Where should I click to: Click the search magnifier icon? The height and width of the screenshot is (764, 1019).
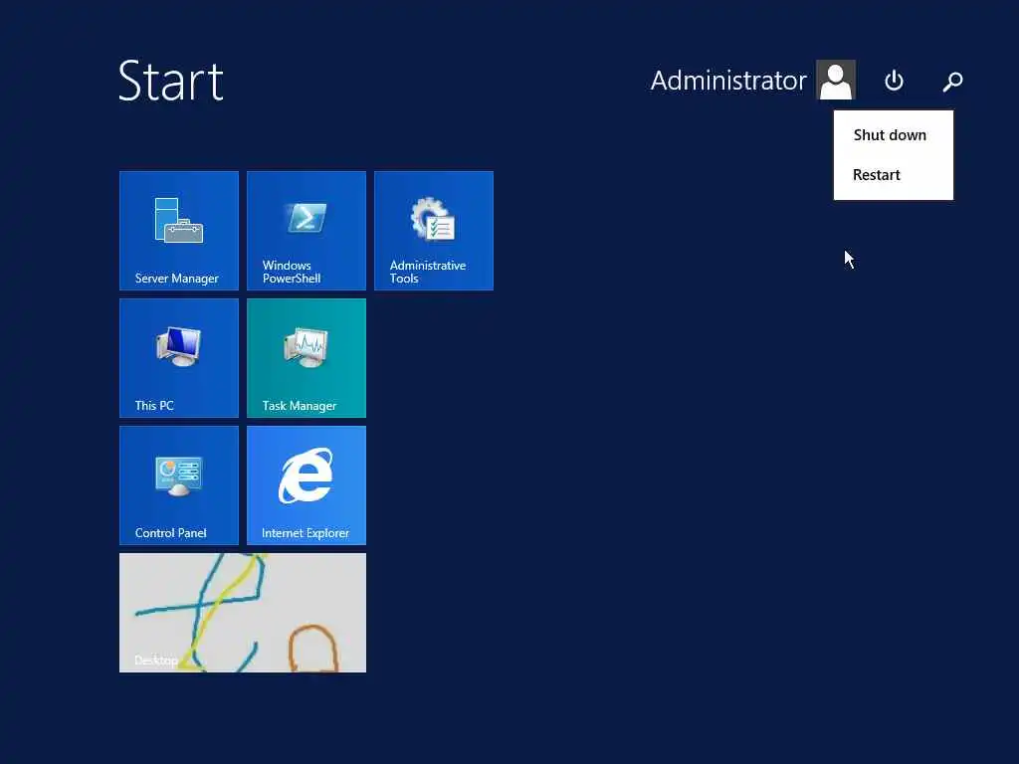[952, 82]
